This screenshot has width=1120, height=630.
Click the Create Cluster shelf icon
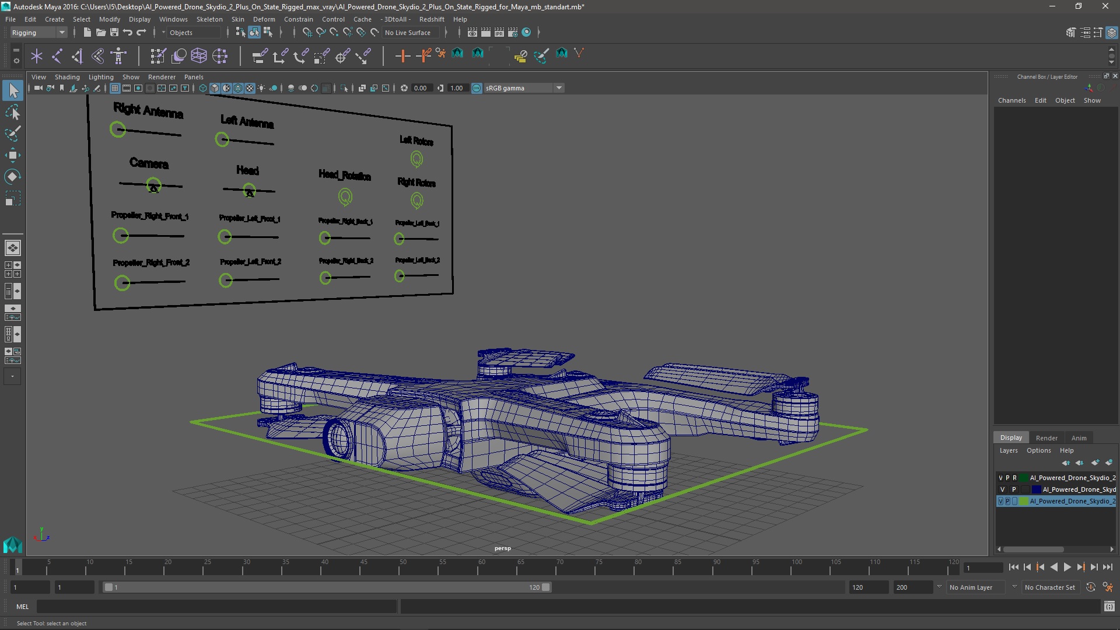[220, 56]
